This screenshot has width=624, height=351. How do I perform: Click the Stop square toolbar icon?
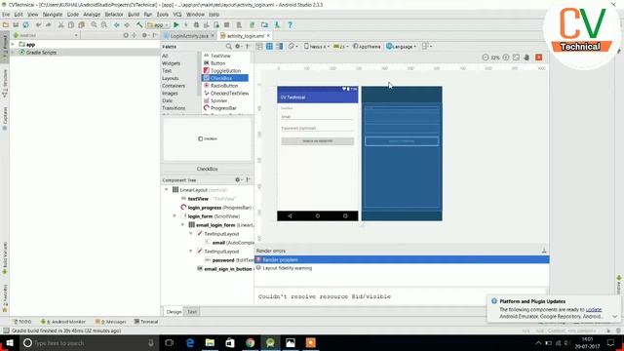tap(226, 24)
